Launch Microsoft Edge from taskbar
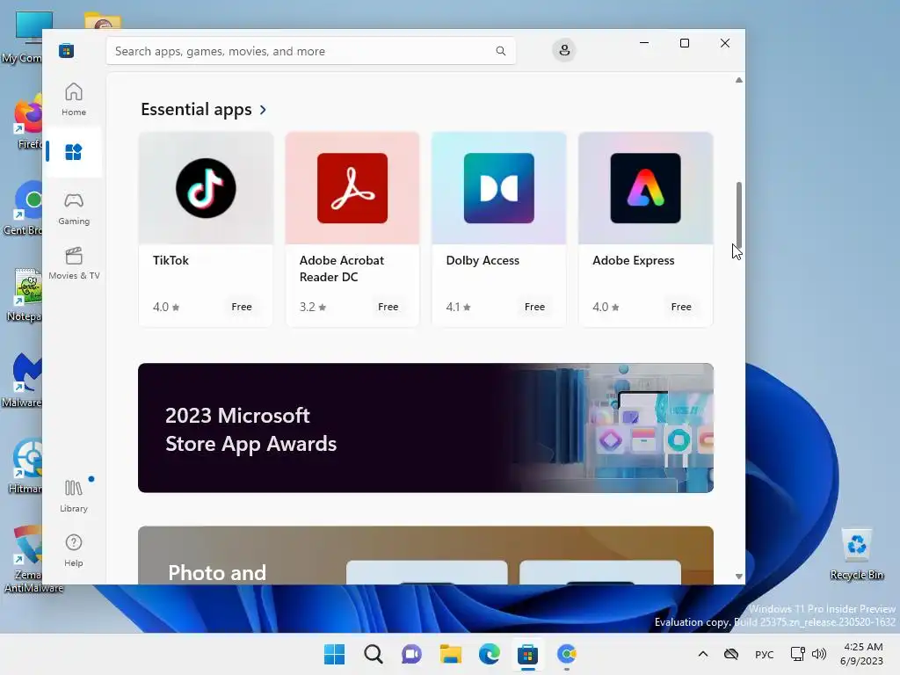The width and height of the screenshot is (900, 675). tap(489, 654)
